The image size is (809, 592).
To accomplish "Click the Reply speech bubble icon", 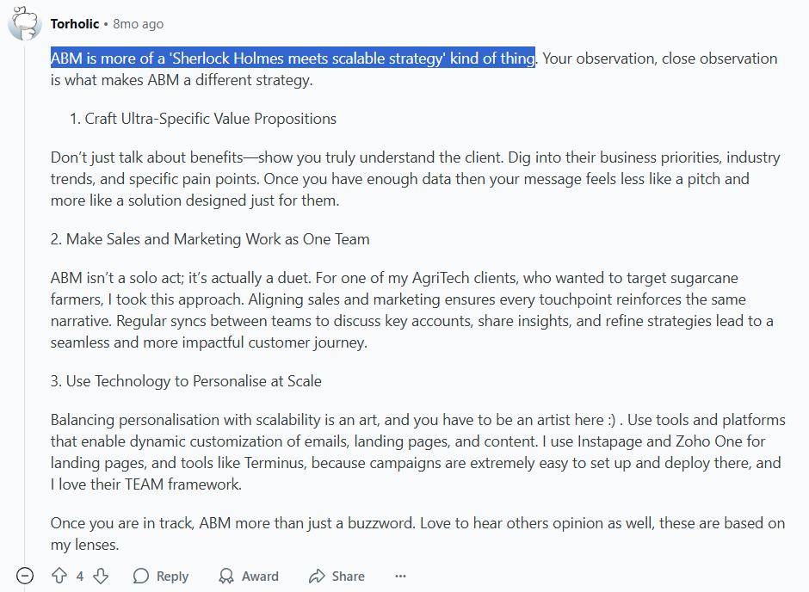I will tap(139, 576).
